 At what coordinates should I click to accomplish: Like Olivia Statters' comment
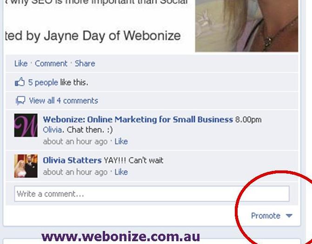pyautogui.click(x=121, y=172)
